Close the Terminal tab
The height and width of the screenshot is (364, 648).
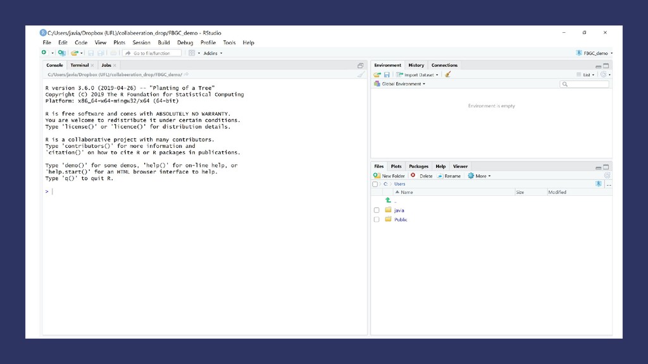click(92, 65)
